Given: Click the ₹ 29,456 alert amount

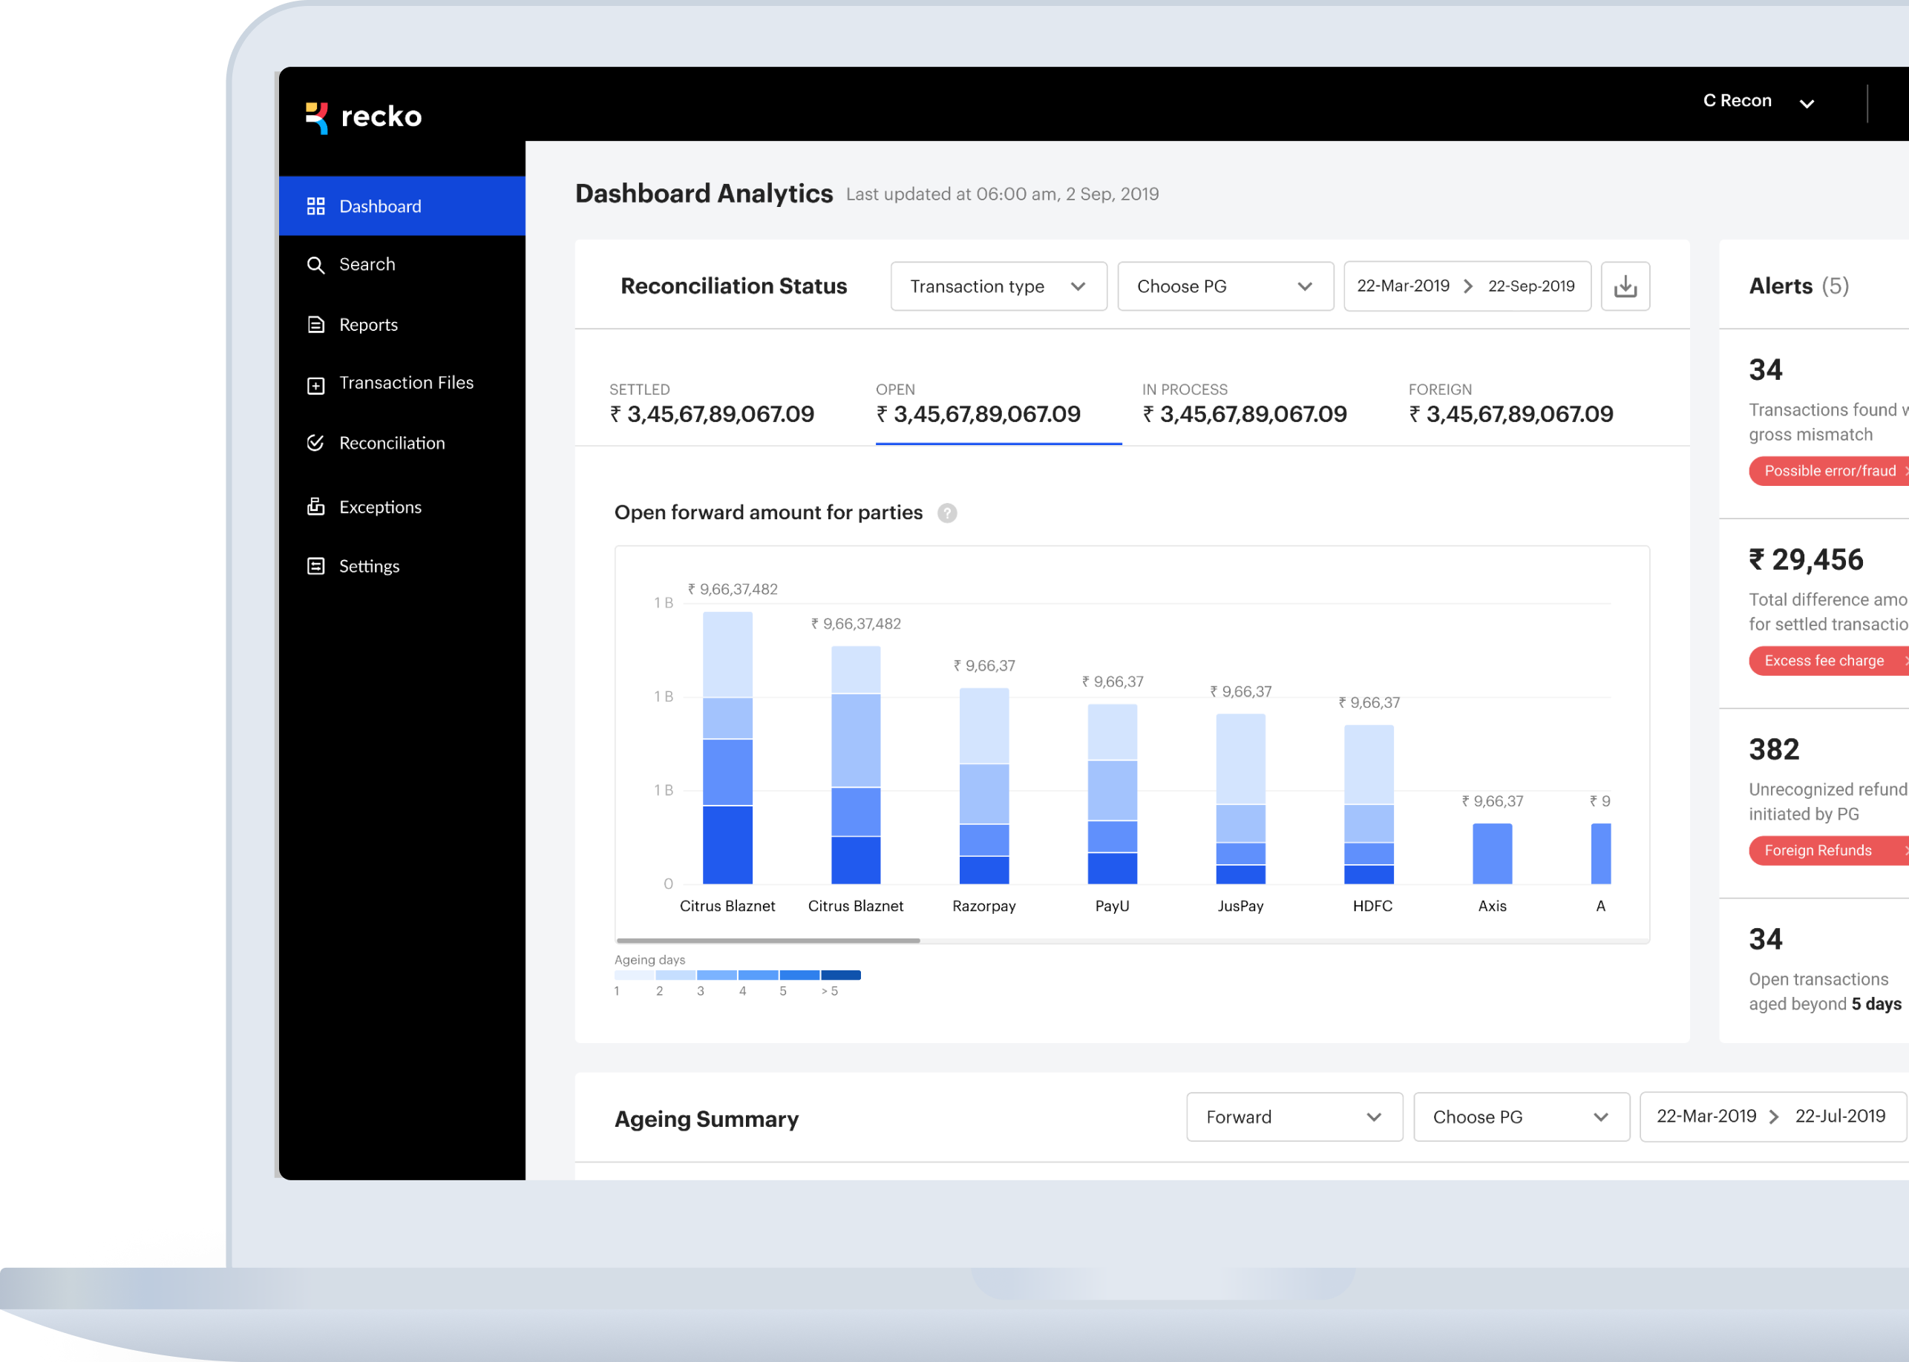Looking at the screenshot, I should [x=1806, y=560].
